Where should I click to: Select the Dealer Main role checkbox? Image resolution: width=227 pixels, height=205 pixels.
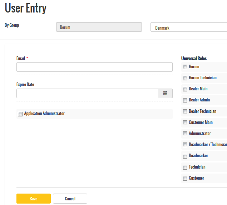pyautogui.click(x=185, y=89)
